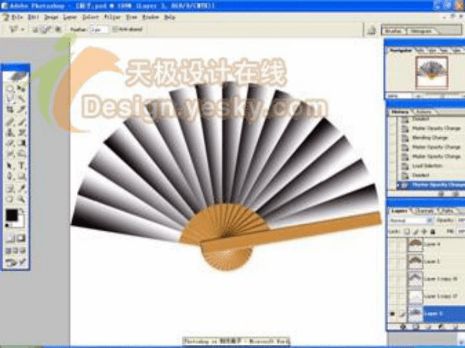Select the Notes tool
Viewport: 465px width, 348px height.
pyautogui.click(x=10, y=188)
